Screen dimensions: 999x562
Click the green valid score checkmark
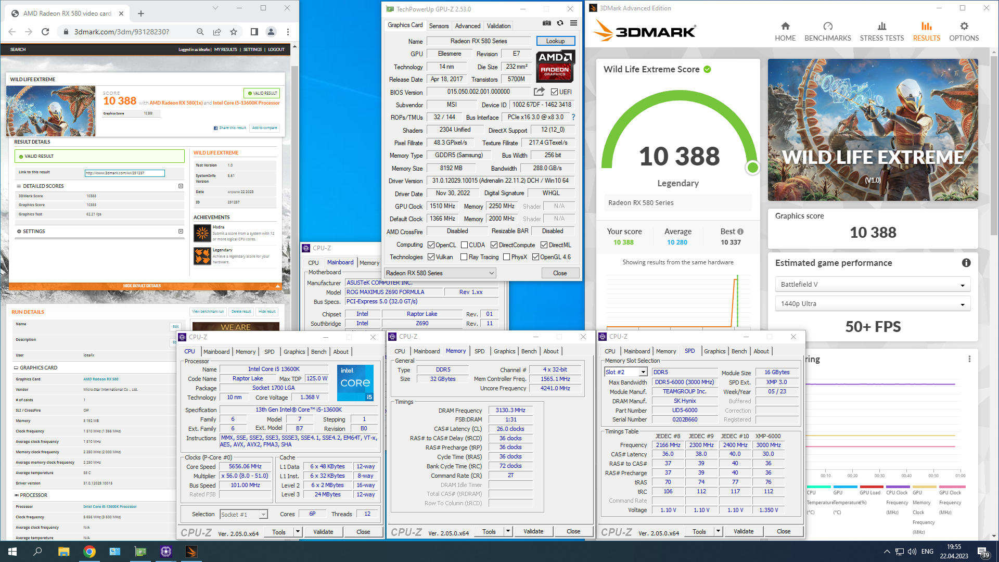click(x=707, y=69)
